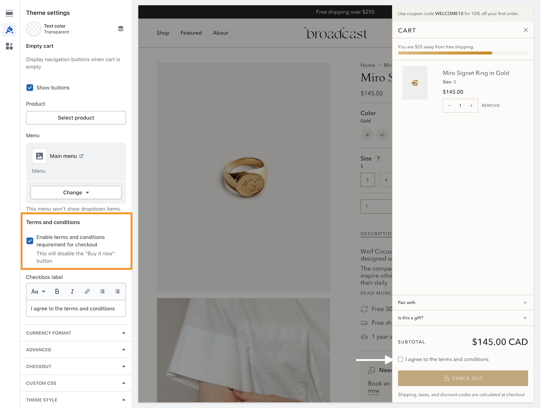Uncheck the Show buttons checkbox
Viewport: 540px width, 408px height.
(x=30, y=88)
